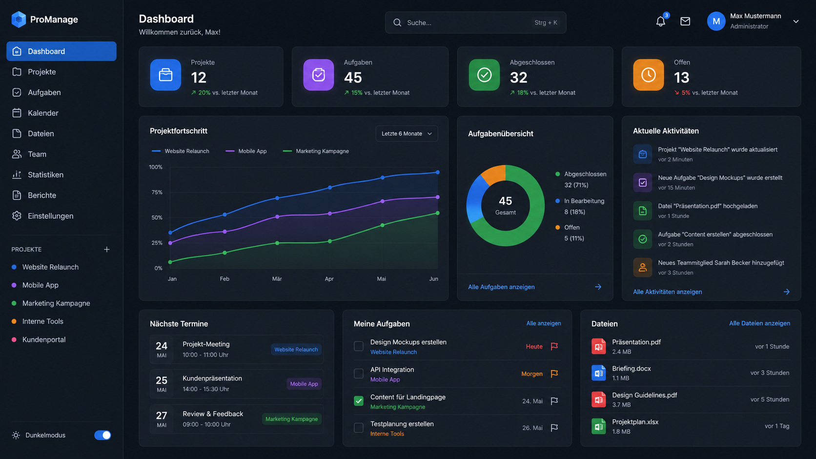Open the Projekt-Meeting appointment on 24 Mai

[x=236, y=349]
